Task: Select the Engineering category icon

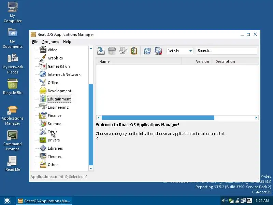Action: pyautogui.click(x=43, y=107)
